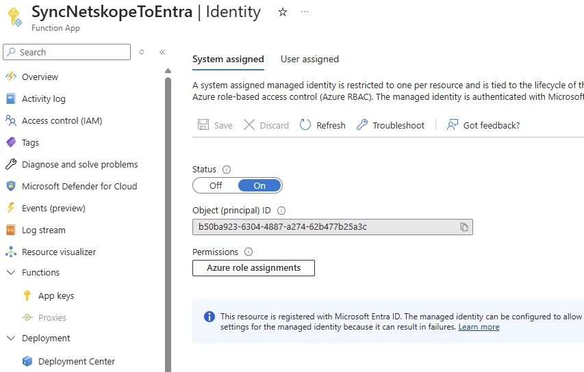Copy the Object principal ID
Screen dimensions: 584x372
pyautogui.click(x=464, y=227)
